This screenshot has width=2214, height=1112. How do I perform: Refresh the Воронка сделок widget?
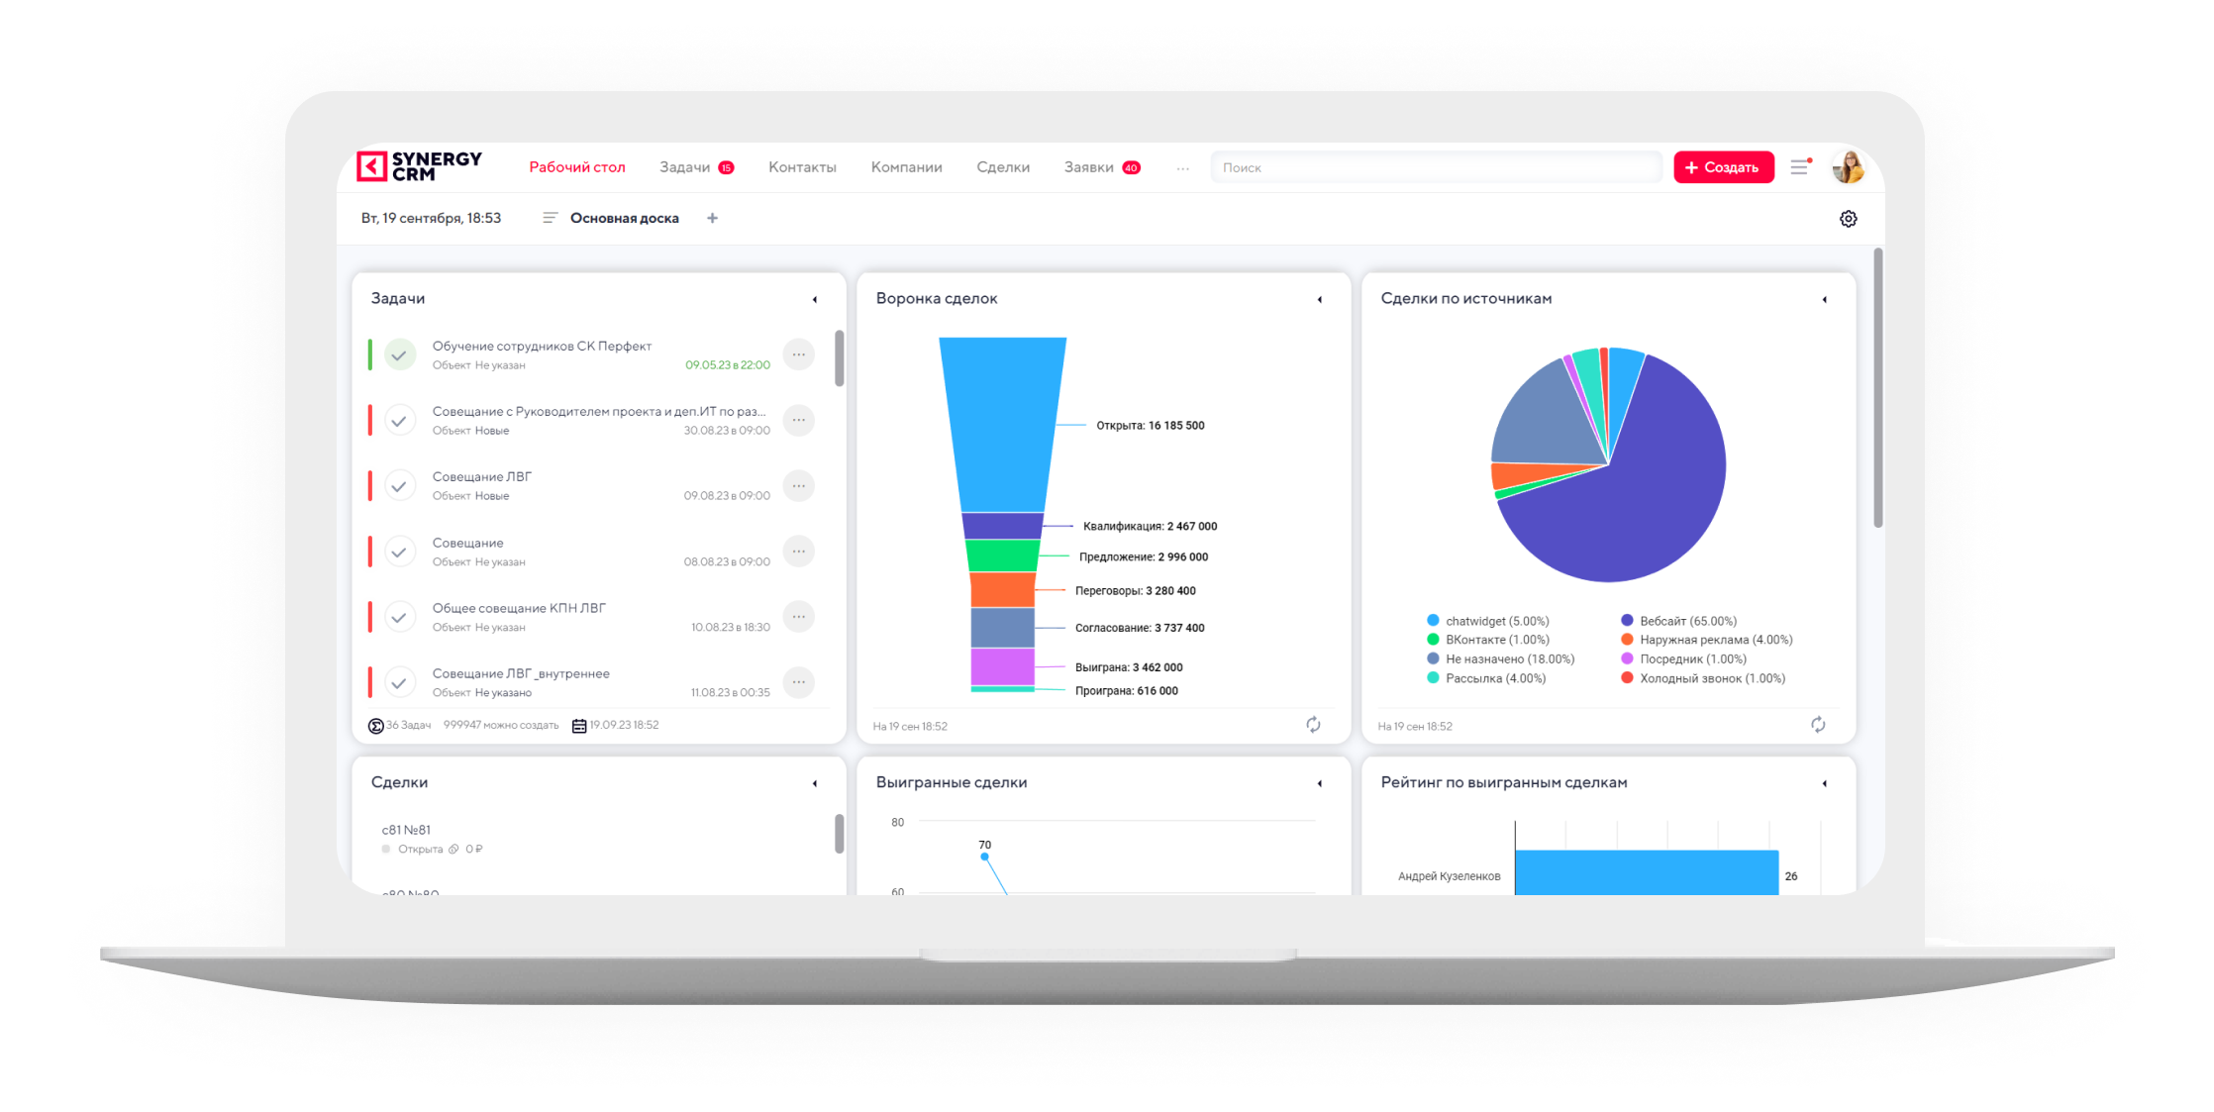[1313, 725]
